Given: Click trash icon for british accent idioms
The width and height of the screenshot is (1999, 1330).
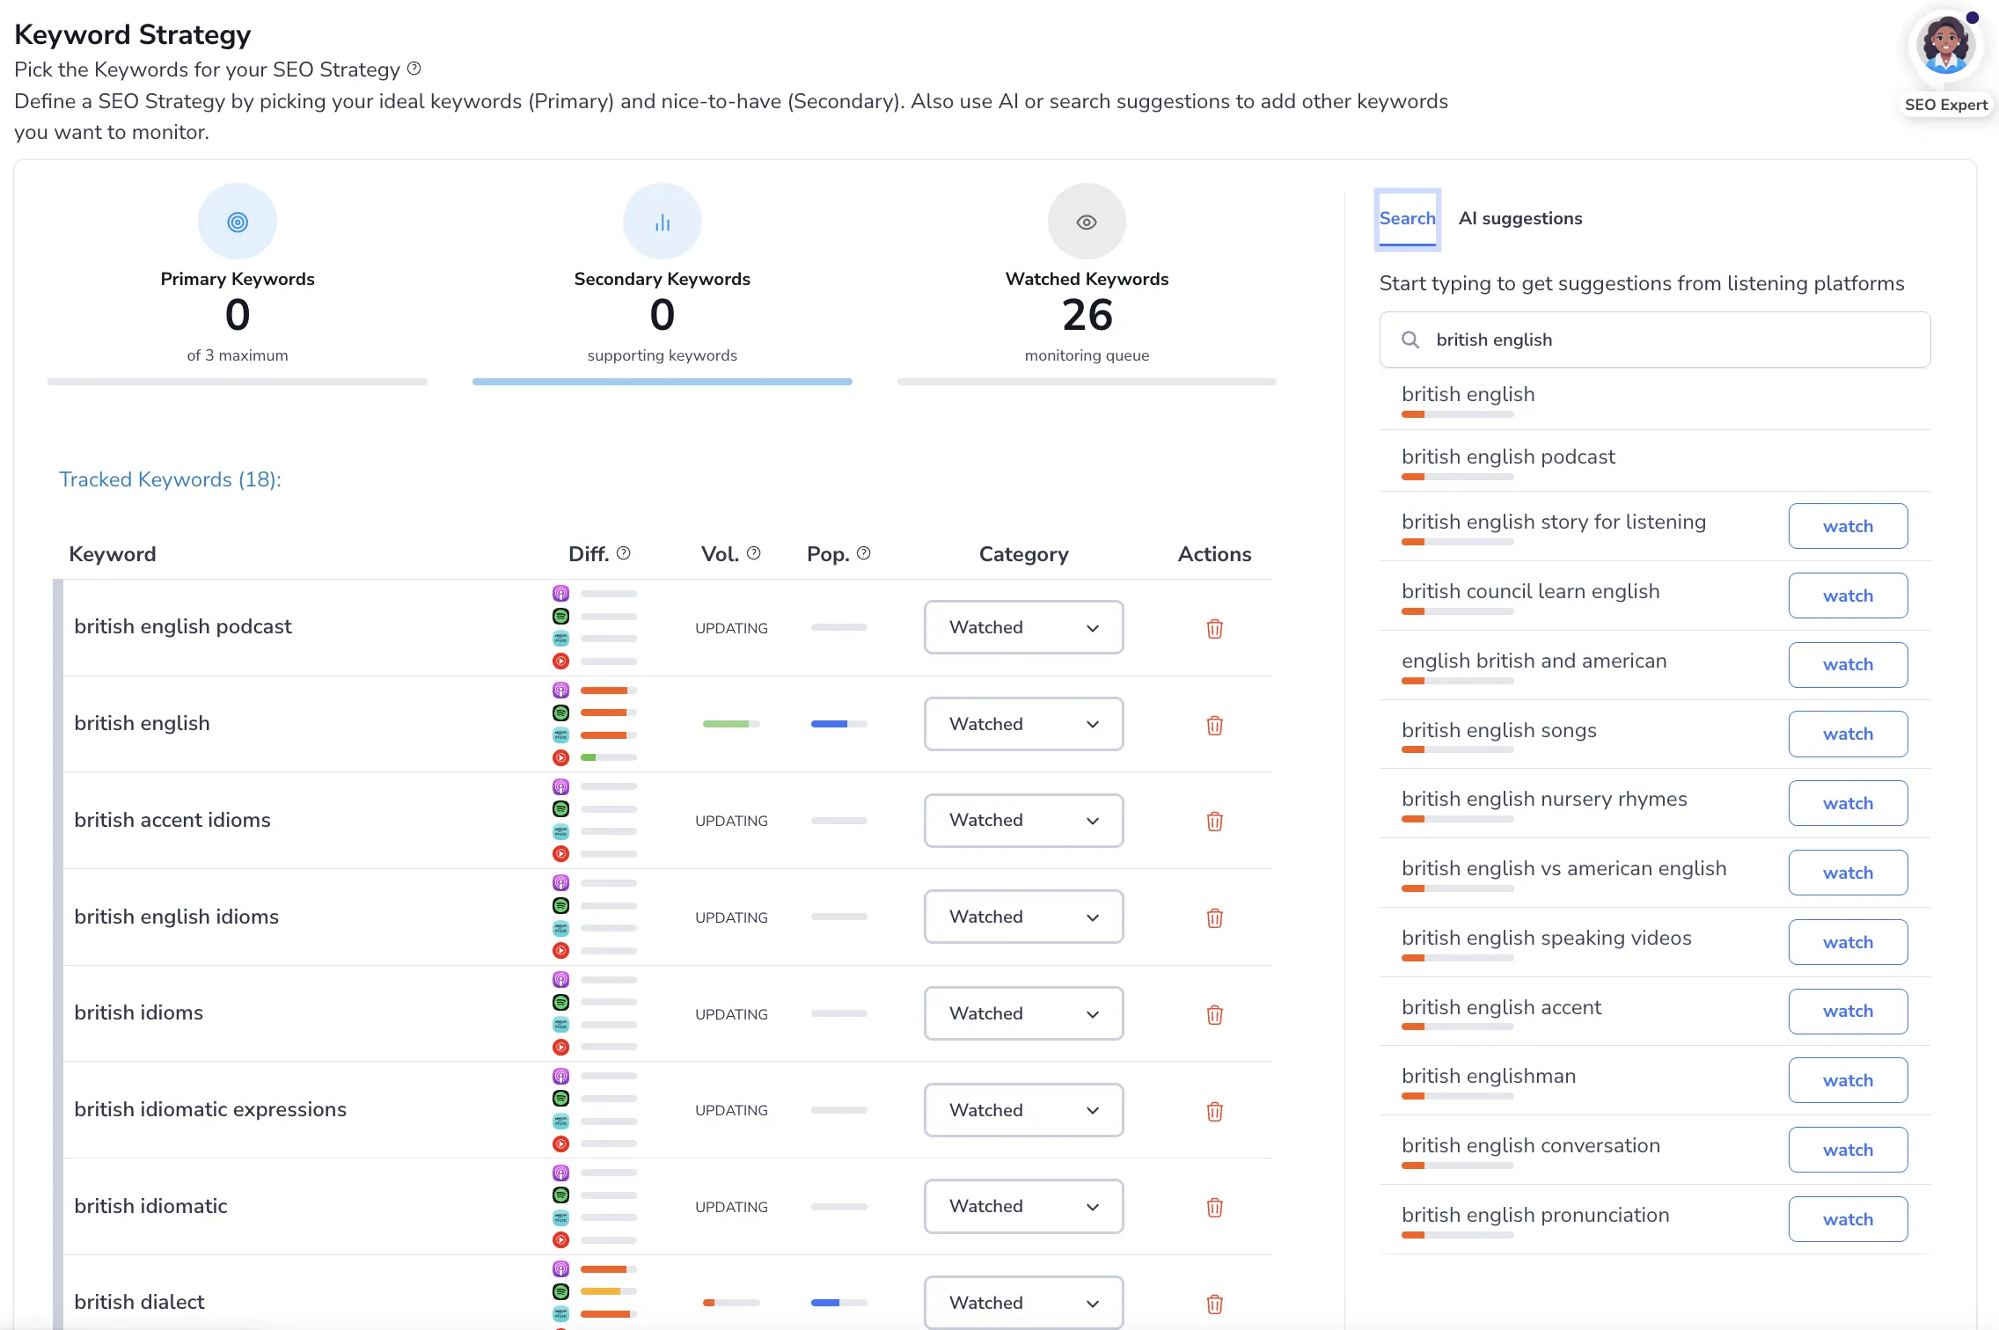Looking at the screenshot, I should pos(1214,821).
